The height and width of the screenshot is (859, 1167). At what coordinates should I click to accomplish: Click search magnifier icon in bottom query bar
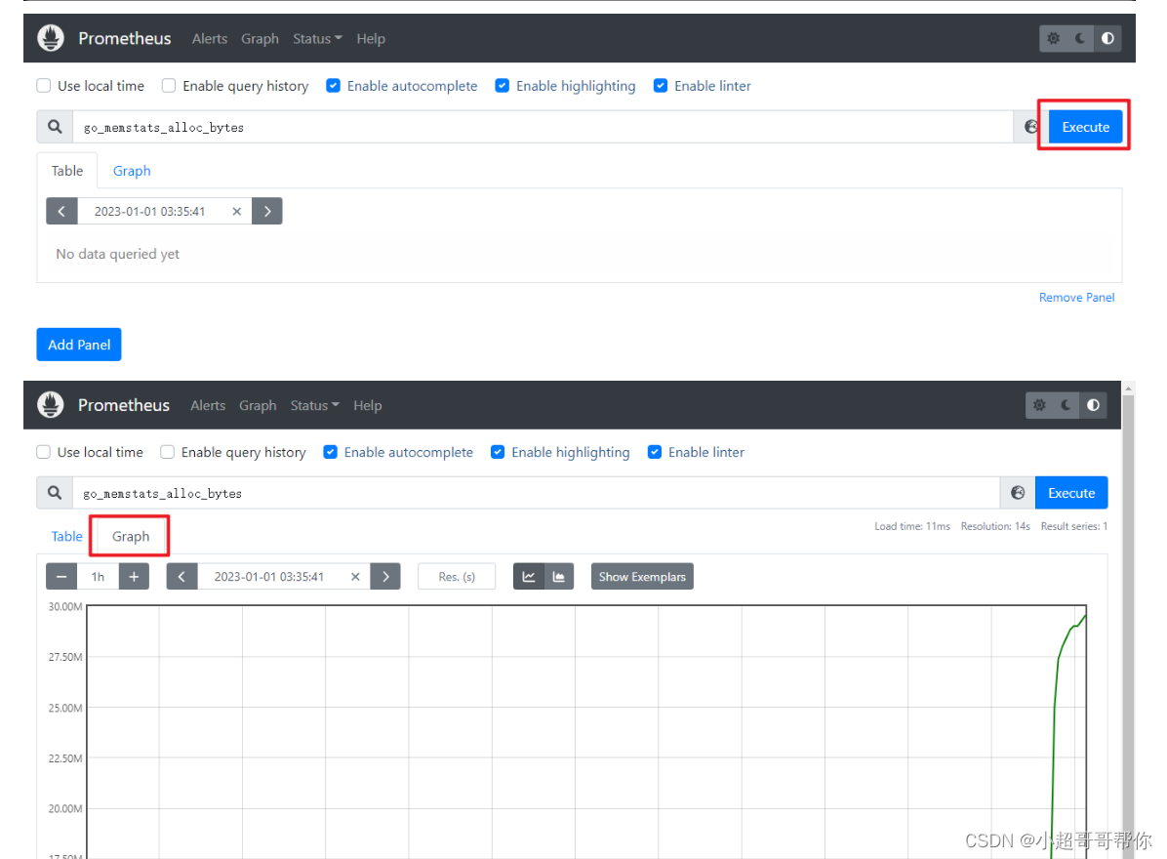click(x=55, y=493)
